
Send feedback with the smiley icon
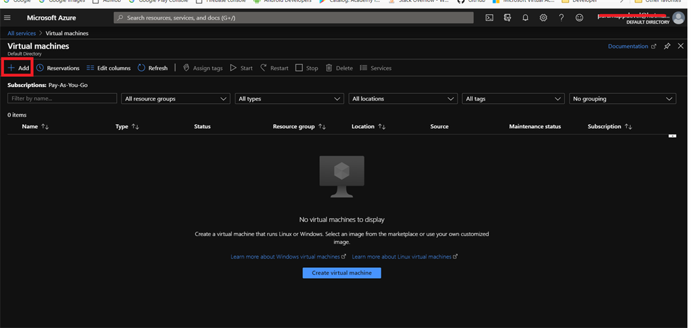pos(580,18)
